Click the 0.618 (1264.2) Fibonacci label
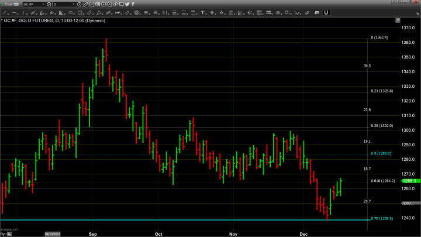Image resolution: width=421 pixels, height=237 pixels. click(x=383, y=181)
